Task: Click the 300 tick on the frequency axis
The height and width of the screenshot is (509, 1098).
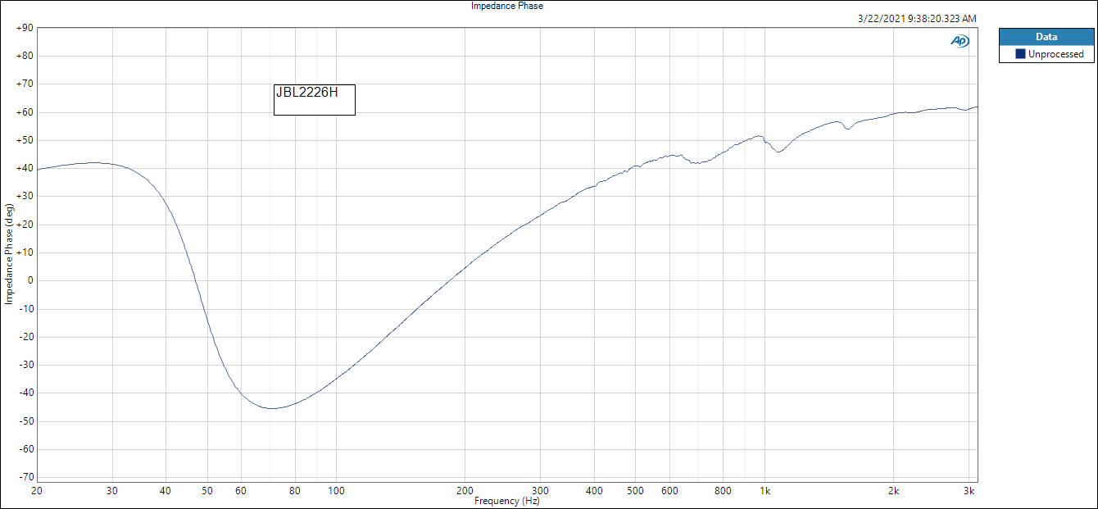Action: [541, 491]
